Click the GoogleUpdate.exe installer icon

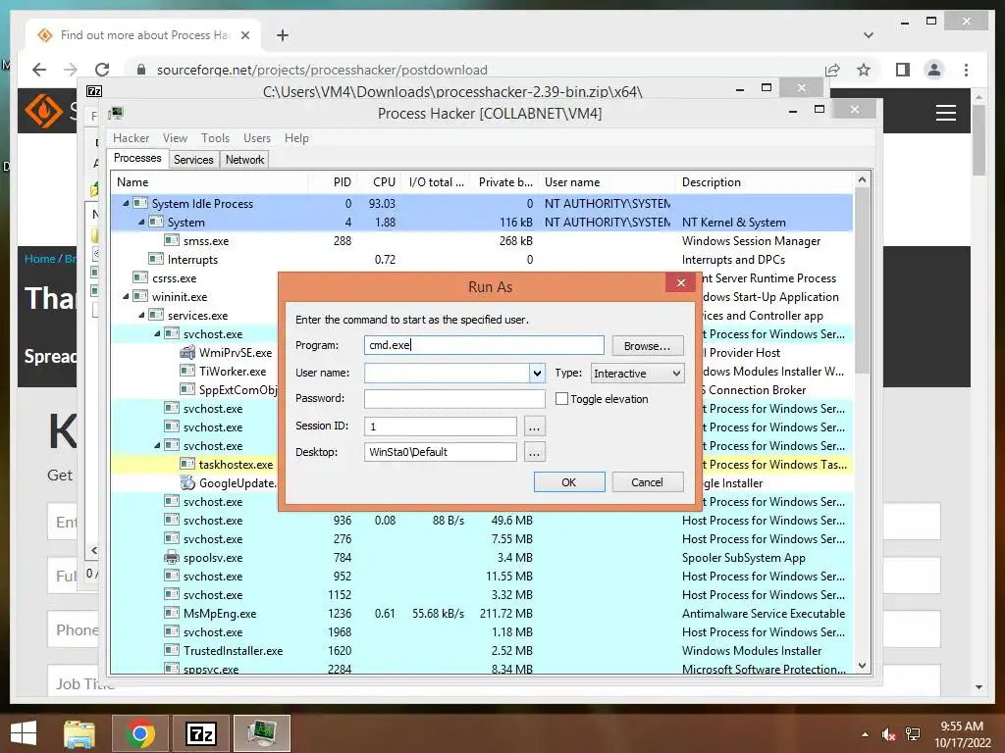point(187,482)
